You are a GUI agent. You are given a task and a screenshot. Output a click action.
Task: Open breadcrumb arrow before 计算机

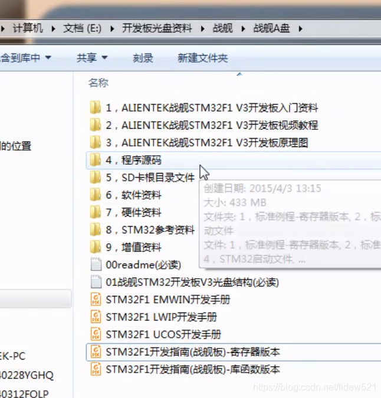tap(3, 29)
